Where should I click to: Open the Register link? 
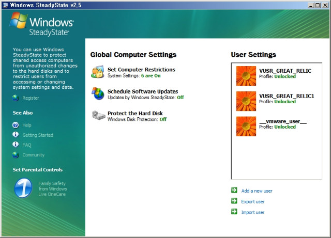pyautogui.click(x=31, y=98)
